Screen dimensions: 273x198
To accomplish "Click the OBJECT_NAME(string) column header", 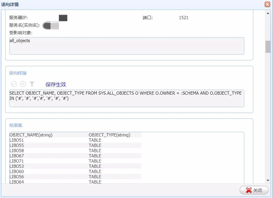I will tap(31, 135).
